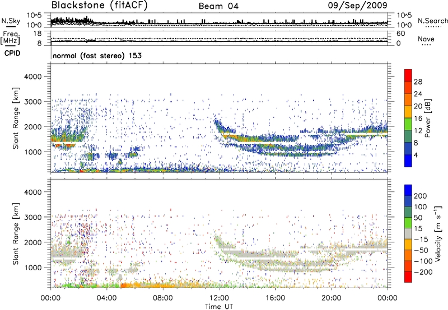The image size is (448, 310).
Task: Click the 'Velocity [m s-1]' colorbar title
Action: tap(438, 233)
